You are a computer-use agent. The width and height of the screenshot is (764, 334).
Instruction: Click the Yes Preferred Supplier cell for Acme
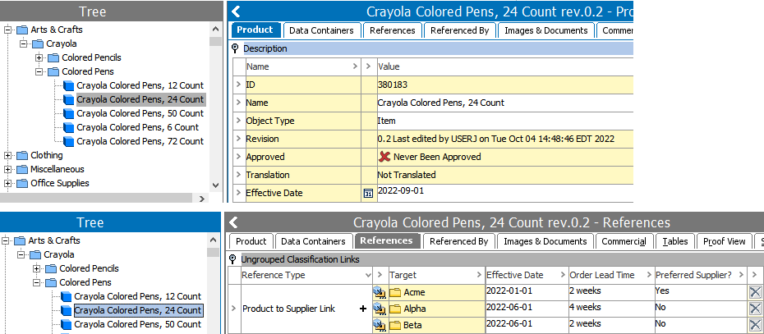(700, 292)
